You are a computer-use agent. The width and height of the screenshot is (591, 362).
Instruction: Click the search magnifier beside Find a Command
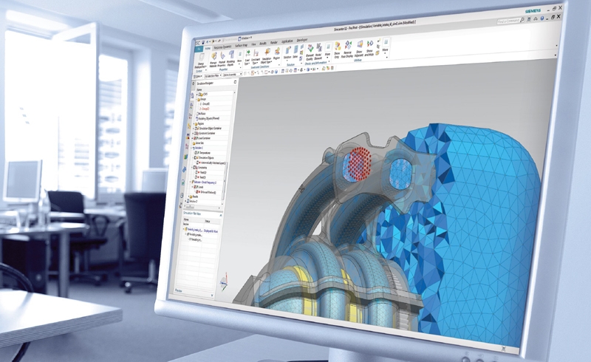click(x=522, y=20)
